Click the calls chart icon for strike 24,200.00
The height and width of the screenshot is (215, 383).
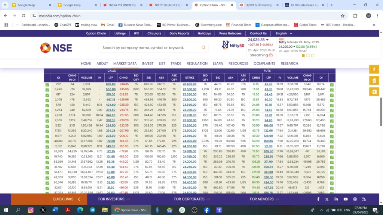(47, 162)
